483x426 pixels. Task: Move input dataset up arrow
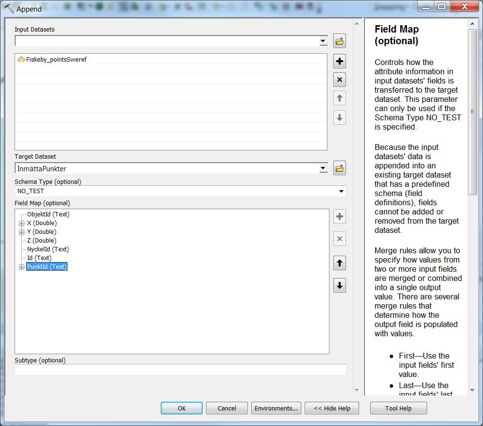tap(340, 98)
